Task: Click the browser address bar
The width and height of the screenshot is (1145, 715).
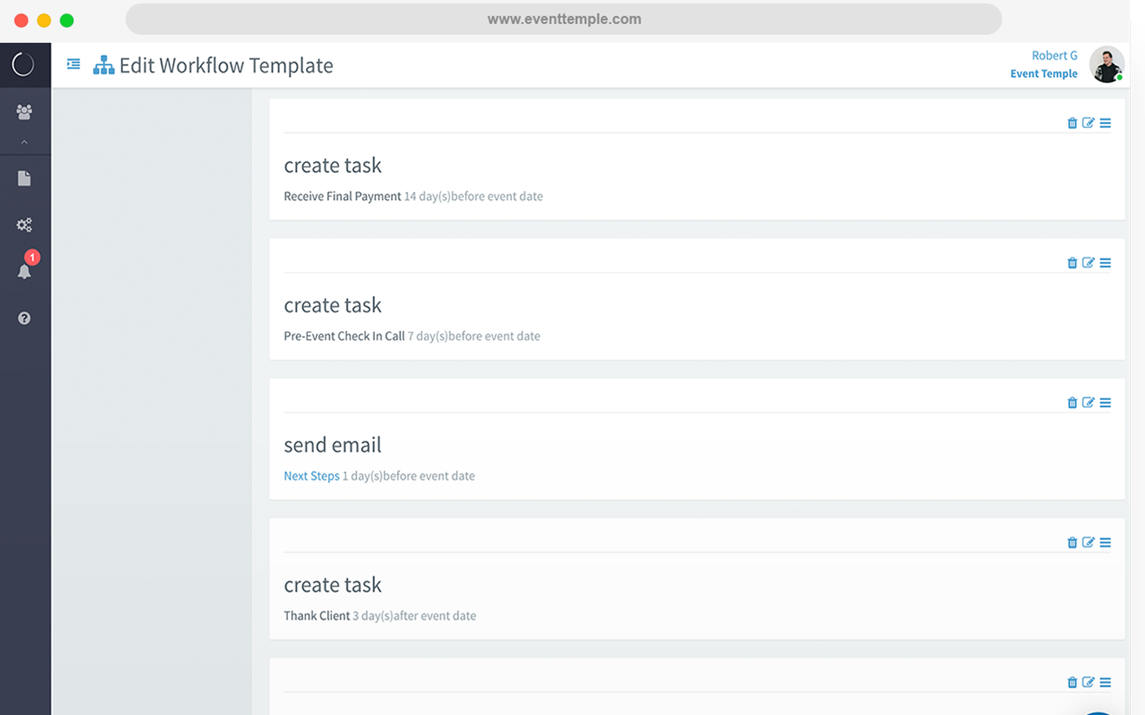Action: [x=564, y=19]
